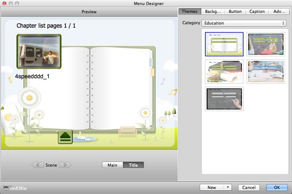Open the Button tab
Image resolution: width=292 pixels, height=194 pixels.
pos(235,12)
